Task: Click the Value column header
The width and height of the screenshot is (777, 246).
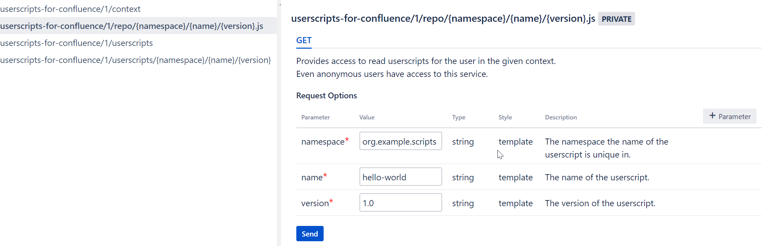Action: click(x=367, y=117)
